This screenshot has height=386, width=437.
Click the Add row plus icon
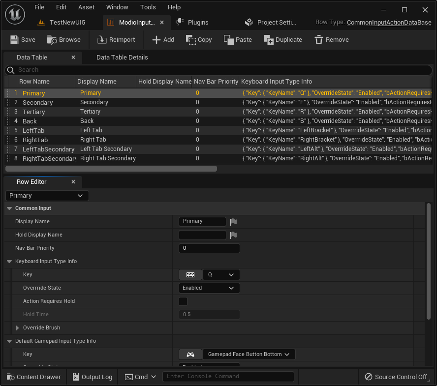[x=156, y=40]
